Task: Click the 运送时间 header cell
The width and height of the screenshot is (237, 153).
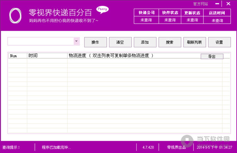Action: [217, 13]
